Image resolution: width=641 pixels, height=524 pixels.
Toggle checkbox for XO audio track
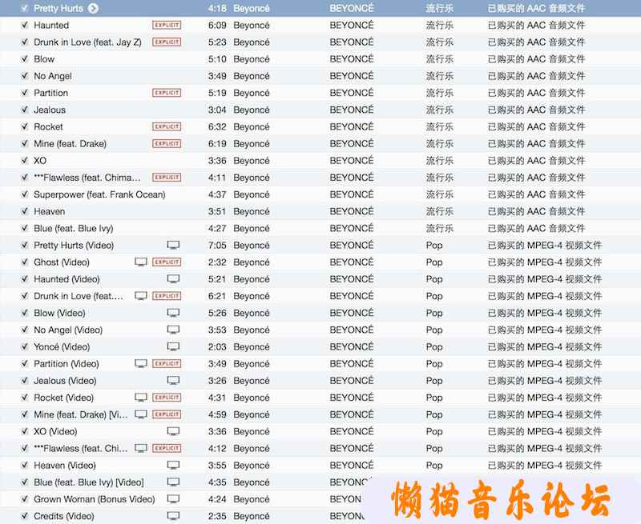[x=25, y=161]
